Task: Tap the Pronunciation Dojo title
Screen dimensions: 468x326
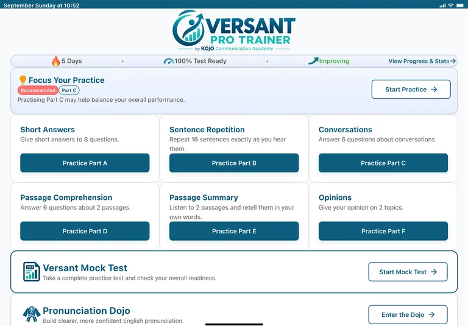Action: (87, 311)
